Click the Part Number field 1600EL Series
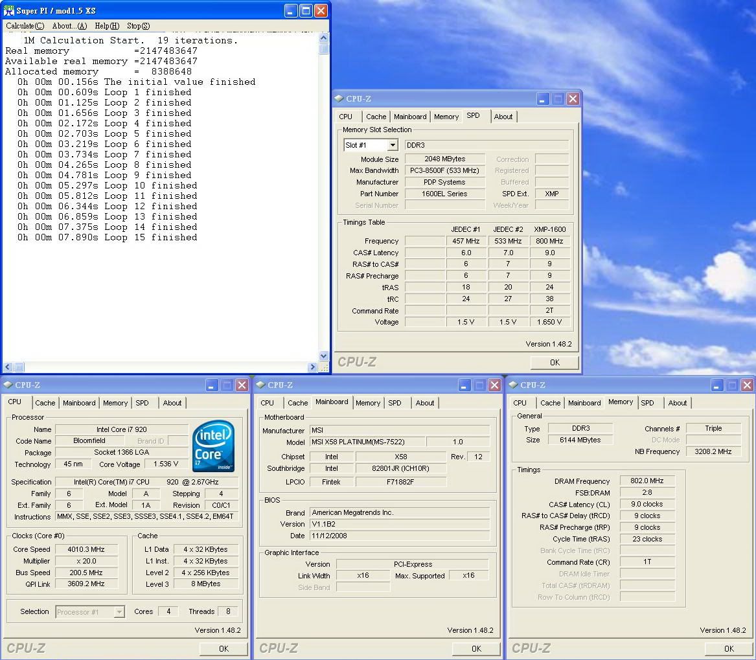756x660 pixels. click(444, 194)
